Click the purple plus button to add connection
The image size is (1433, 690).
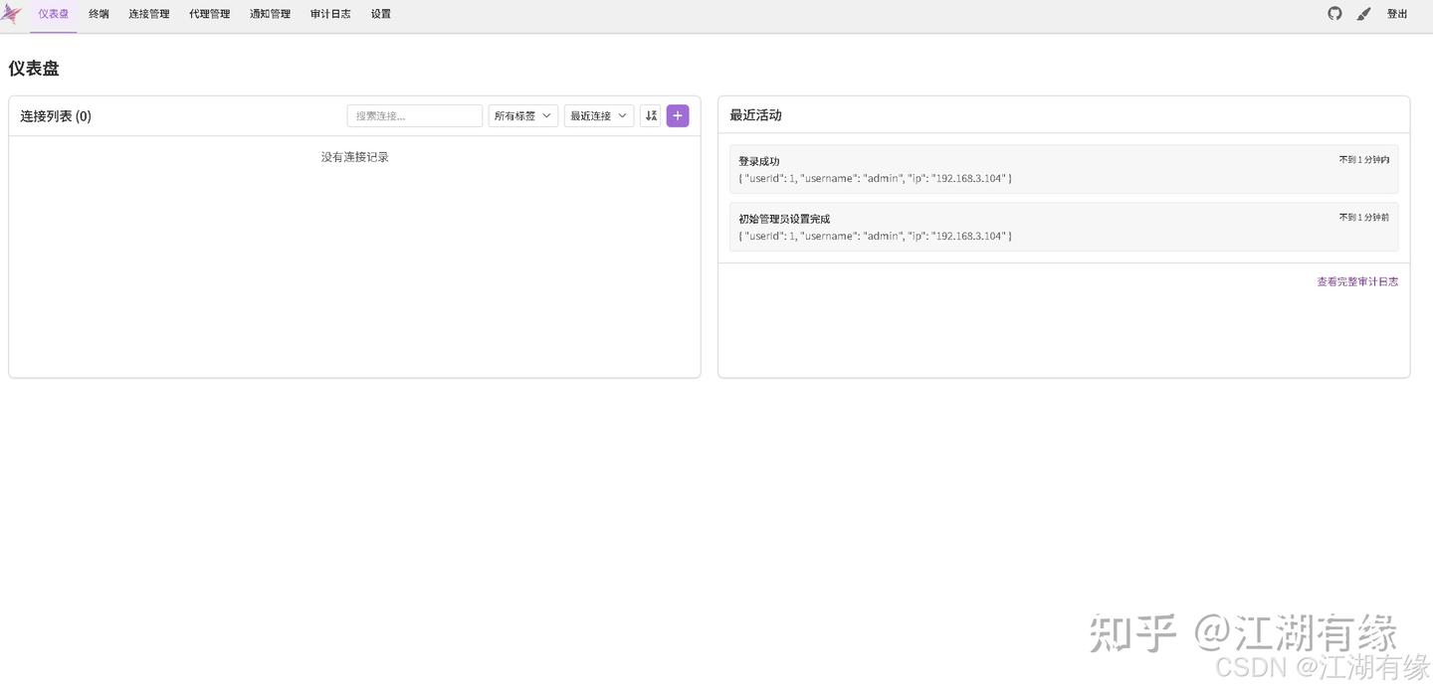click(677, 115)
